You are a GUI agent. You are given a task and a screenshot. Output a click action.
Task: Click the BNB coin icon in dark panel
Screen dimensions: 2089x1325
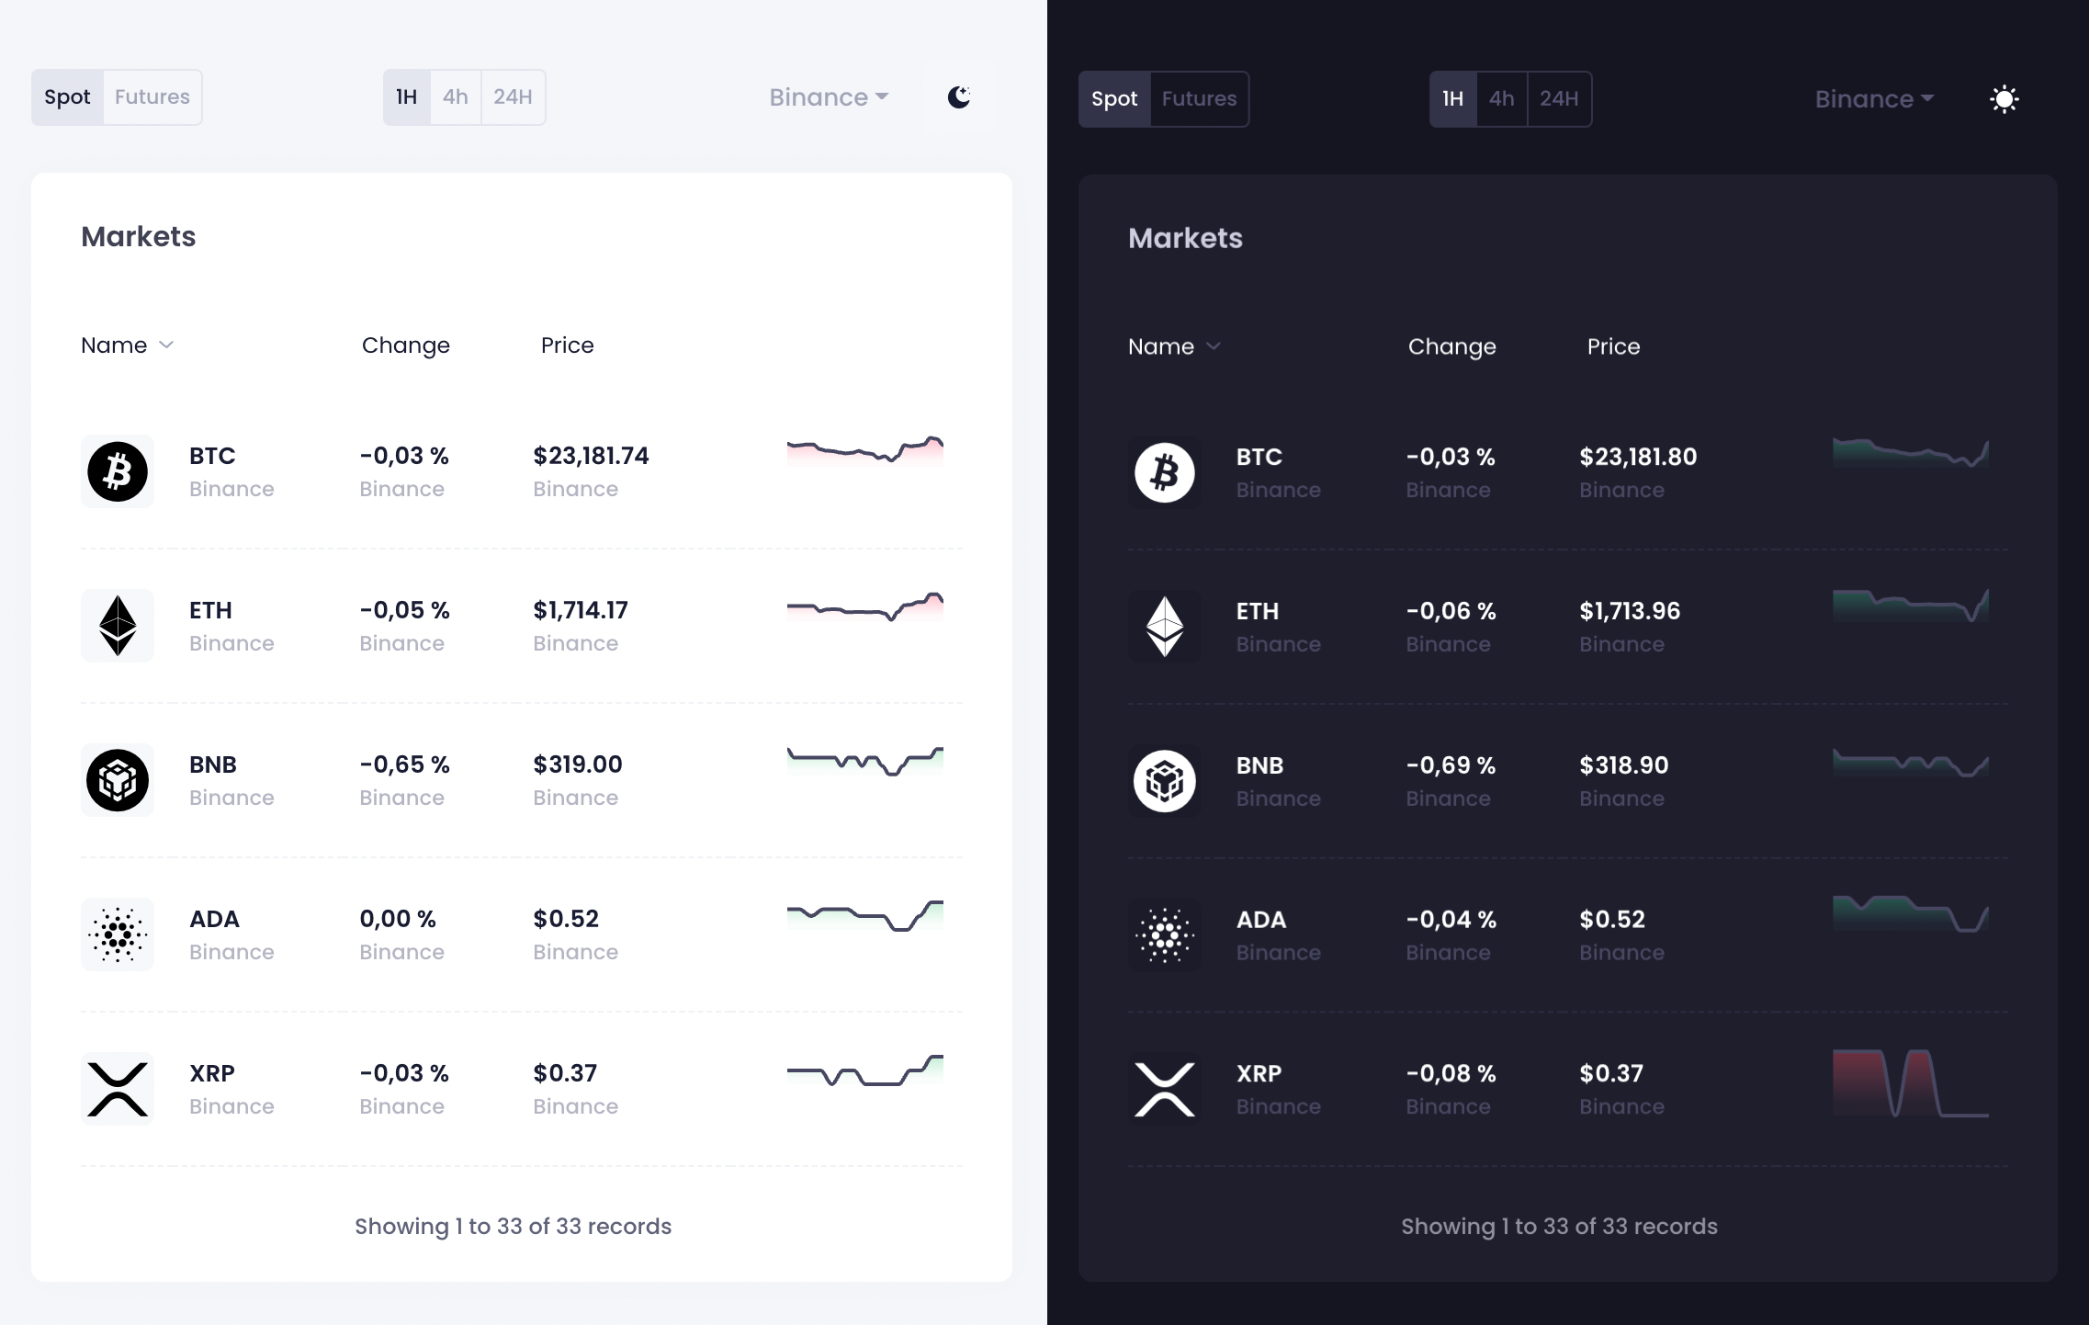pyautogui.click(x=1165, y=781)
